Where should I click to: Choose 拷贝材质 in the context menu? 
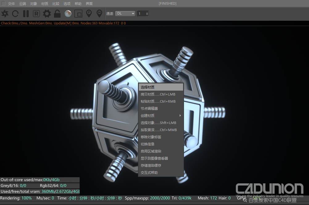(161, 94)
